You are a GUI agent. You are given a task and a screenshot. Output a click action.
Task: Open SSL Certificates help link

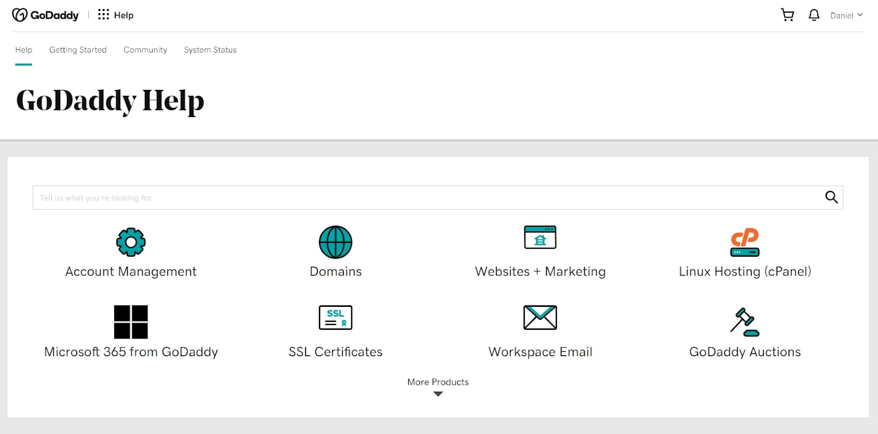click(x=336, y=352)
